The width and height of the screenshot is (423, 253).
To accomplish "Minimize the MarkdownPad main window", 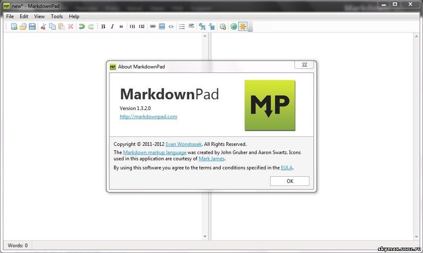I will tap(384, 4).
